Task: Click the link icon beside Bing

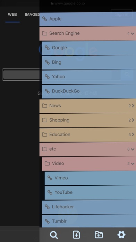Action: point(47,62)
